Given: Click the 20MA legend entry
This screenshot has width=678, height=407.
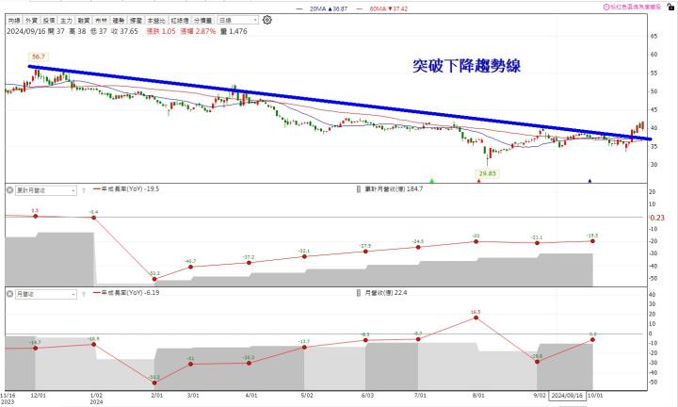Looking at the screenshot, I should (x=322, y=8).
